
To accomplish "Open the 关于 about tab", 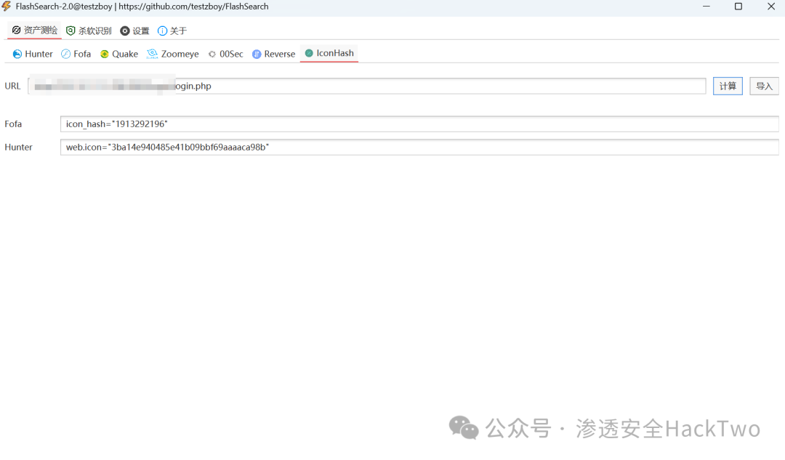I will point(172,31).
